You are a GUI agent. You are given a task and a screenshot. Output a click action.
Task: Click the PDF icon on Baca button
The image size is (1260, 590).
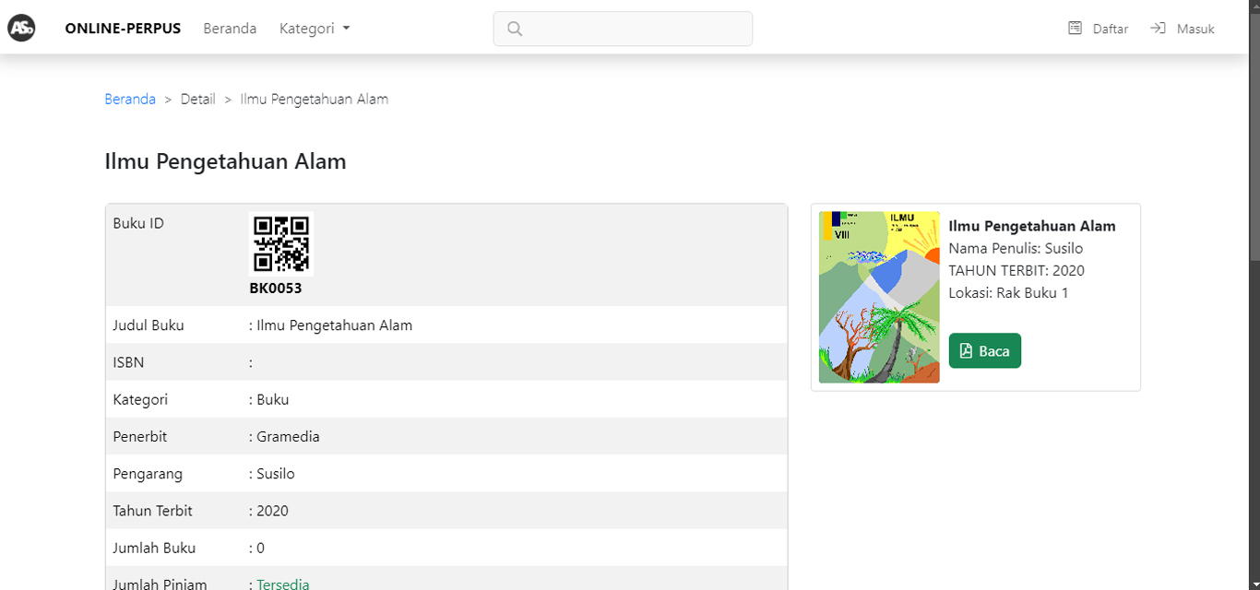[x=966, y=351]
